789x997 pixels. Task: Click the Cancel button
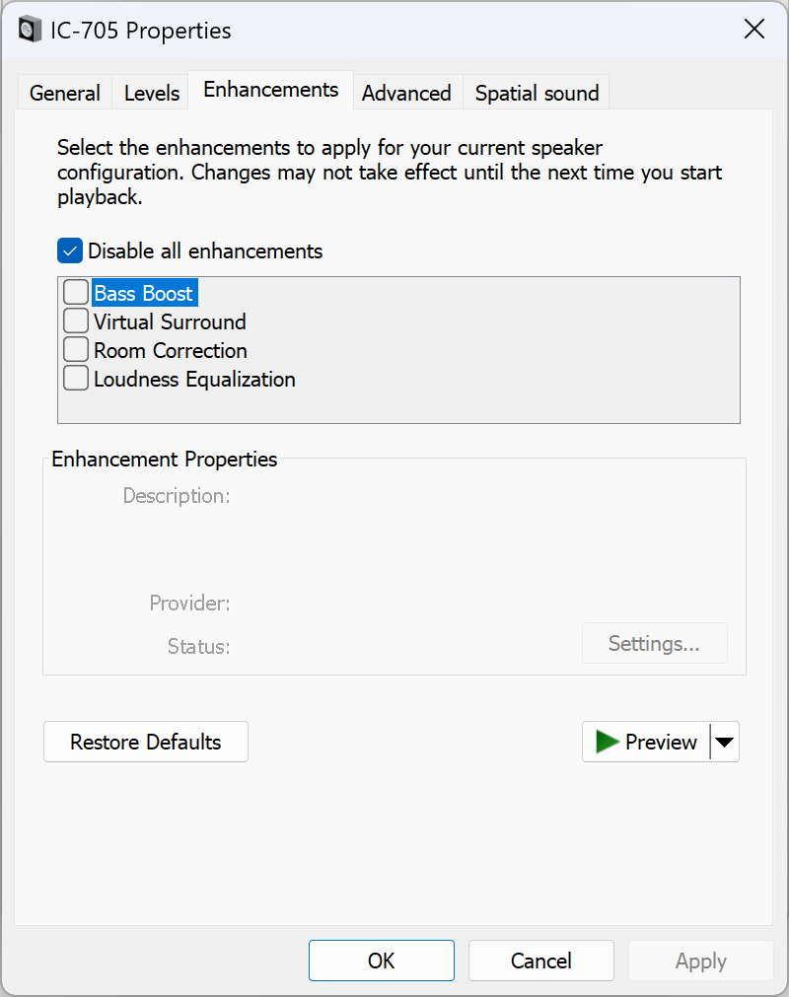[541, 961]
